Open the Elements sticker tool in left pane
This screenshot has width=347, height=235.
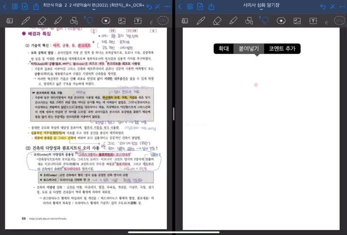point(106,21)
